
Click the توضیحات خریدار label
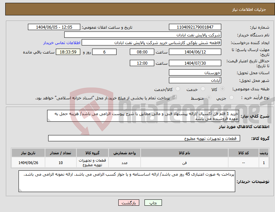click(x=253, y=182)
